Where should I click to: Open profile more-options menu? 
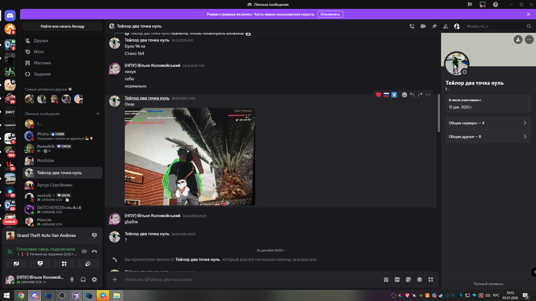coord(529,40)
